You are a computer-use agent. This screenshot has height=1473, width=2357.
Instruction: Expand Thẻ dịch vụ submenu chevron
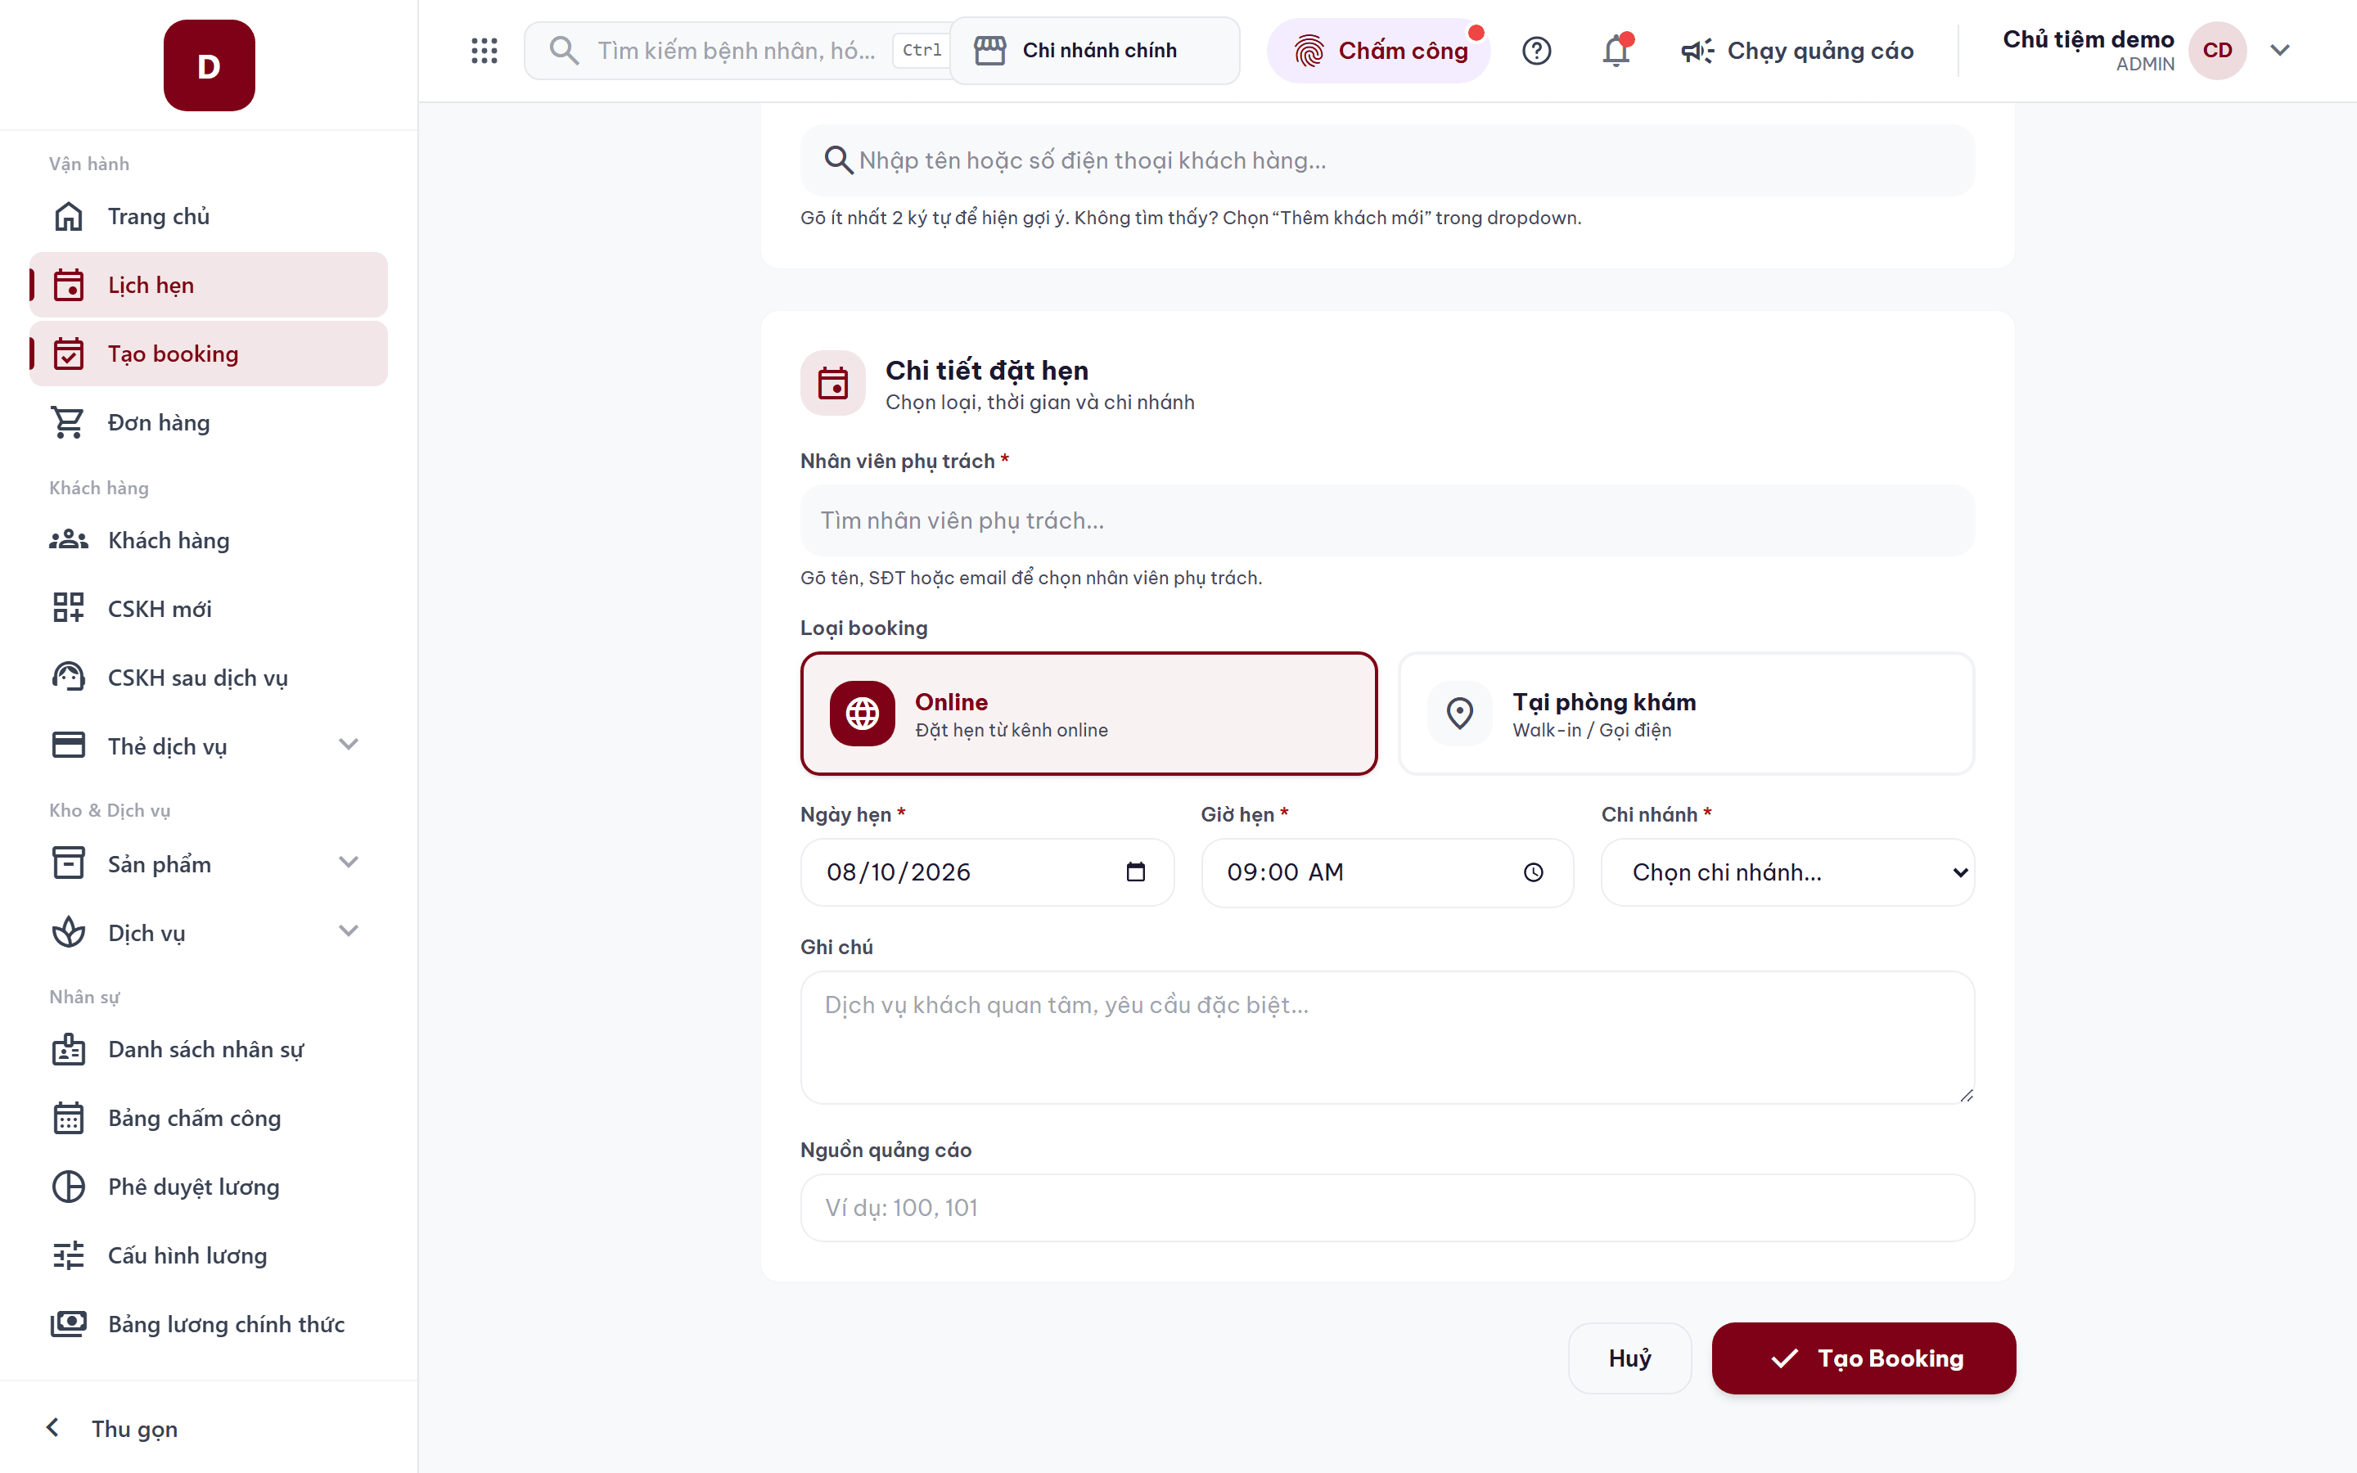coord(349,746)
